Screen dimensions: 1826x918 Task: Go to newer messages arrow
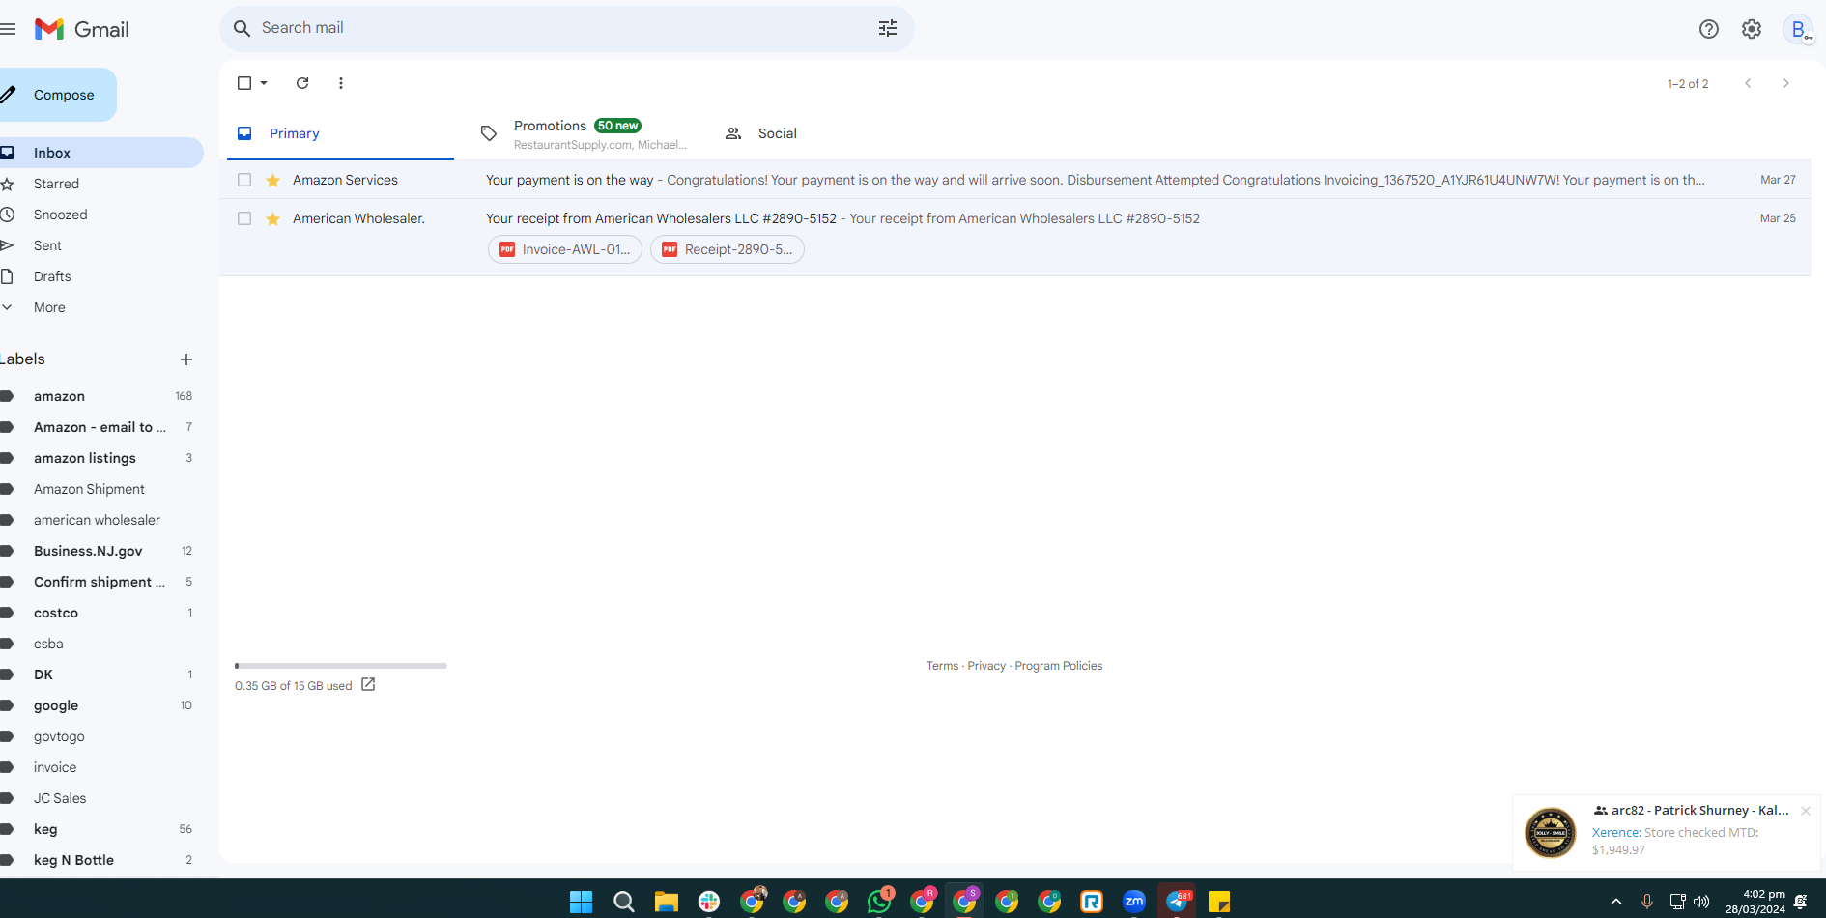point(1748,83)
